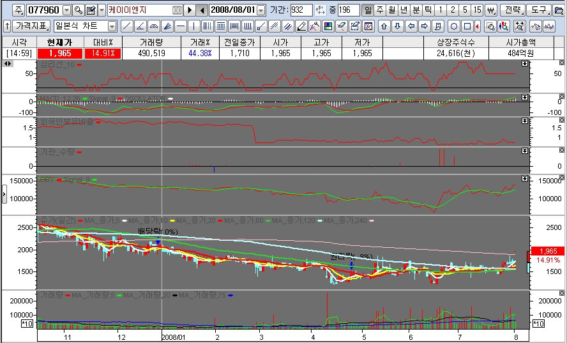Open the 전략 strategy menu

[513, 10]
